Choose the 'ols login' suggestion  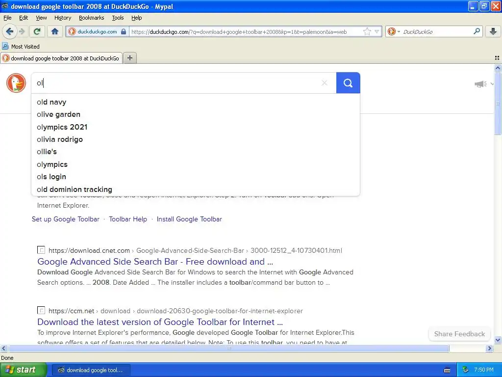click(x=195, y=177)
